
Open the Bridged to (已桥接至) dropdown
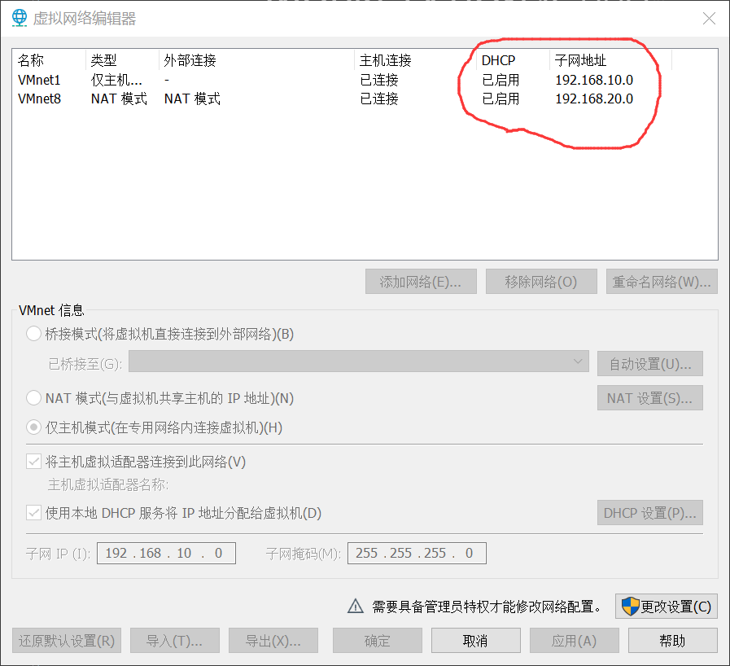point(358,361)
